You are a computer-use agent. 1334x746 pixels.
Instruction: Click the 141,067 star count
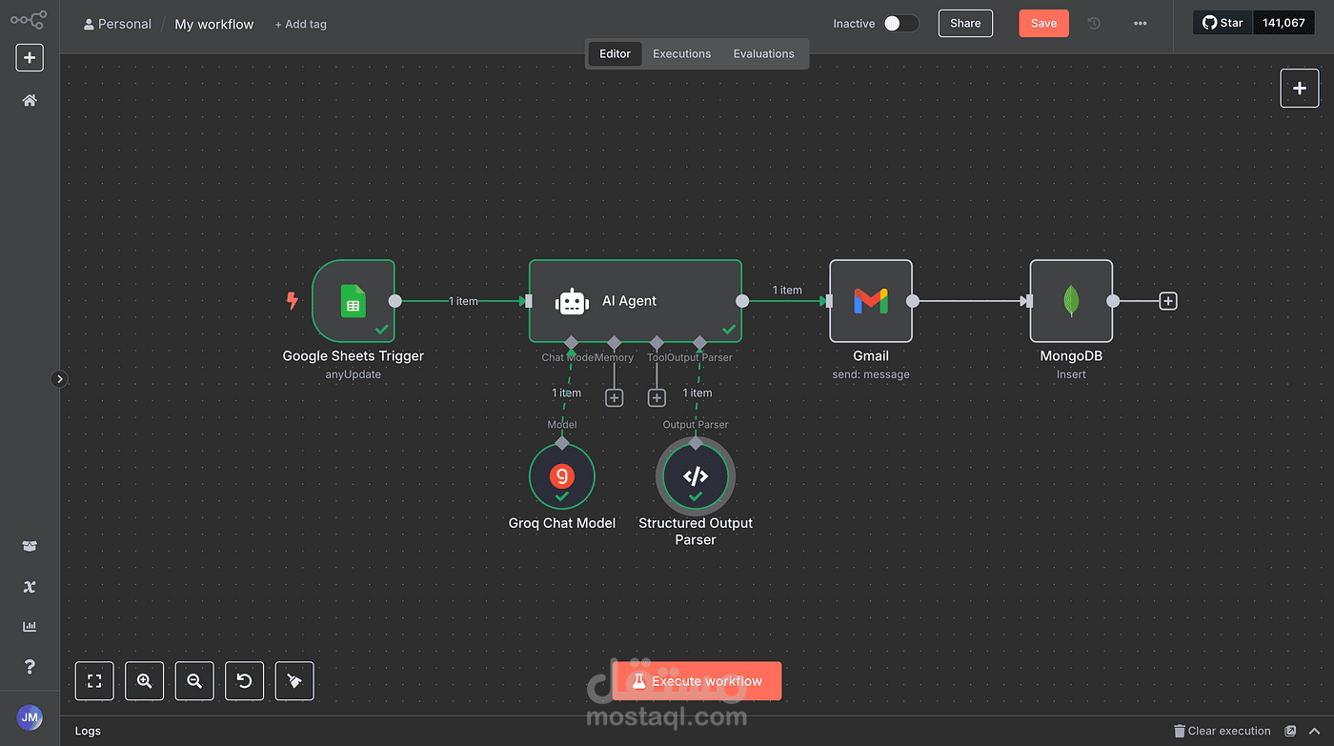[x=1283, y=23]
